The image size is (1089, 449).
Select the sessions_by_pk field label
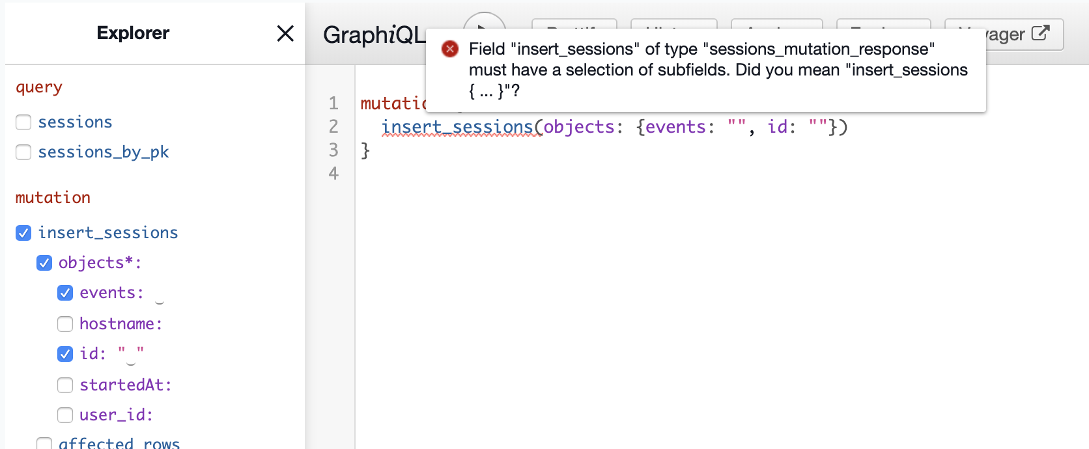click(x=104, y=152)
